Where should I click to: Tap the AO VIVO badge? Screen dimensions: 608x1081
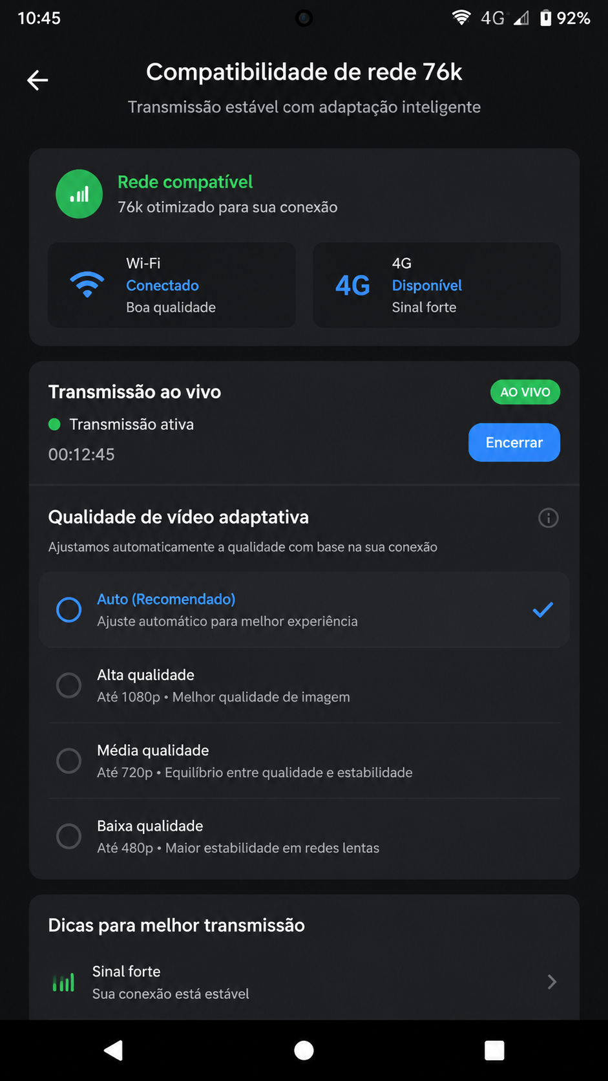coord(525,392)
